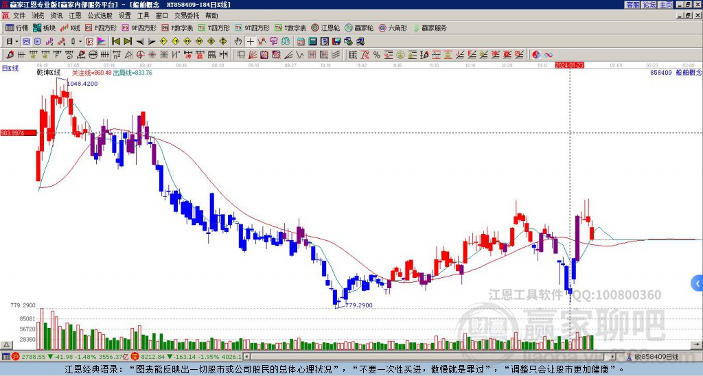Click the horizontal scrollbar right arrow
The height and width of the screenshot is (376, 703).
(612, 357)
